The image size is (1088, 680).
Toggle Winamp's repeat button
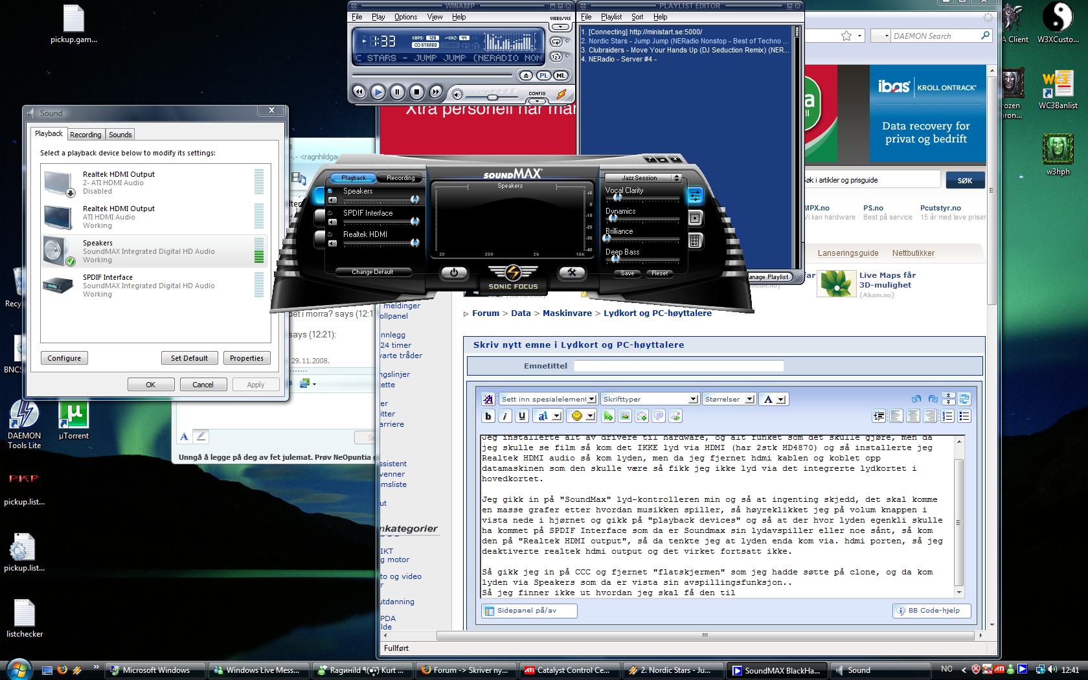tap(556, 41)
